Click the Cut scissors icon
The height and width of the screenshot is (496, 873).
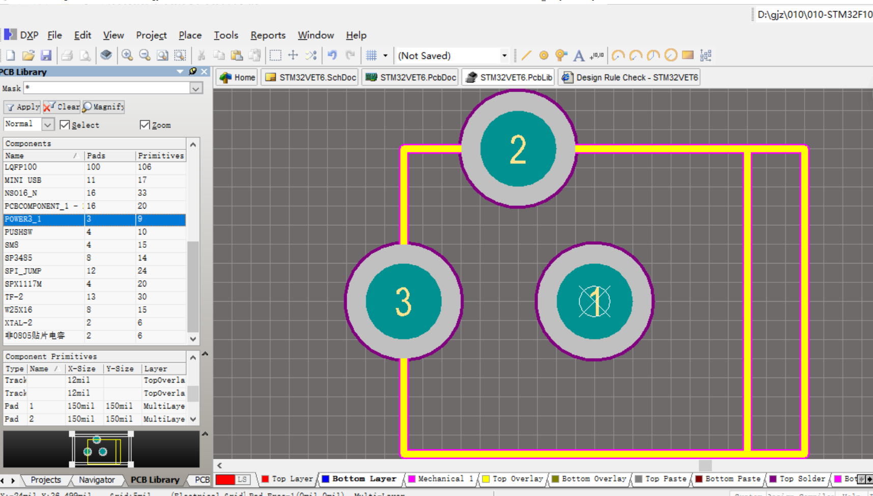(202, 55)
